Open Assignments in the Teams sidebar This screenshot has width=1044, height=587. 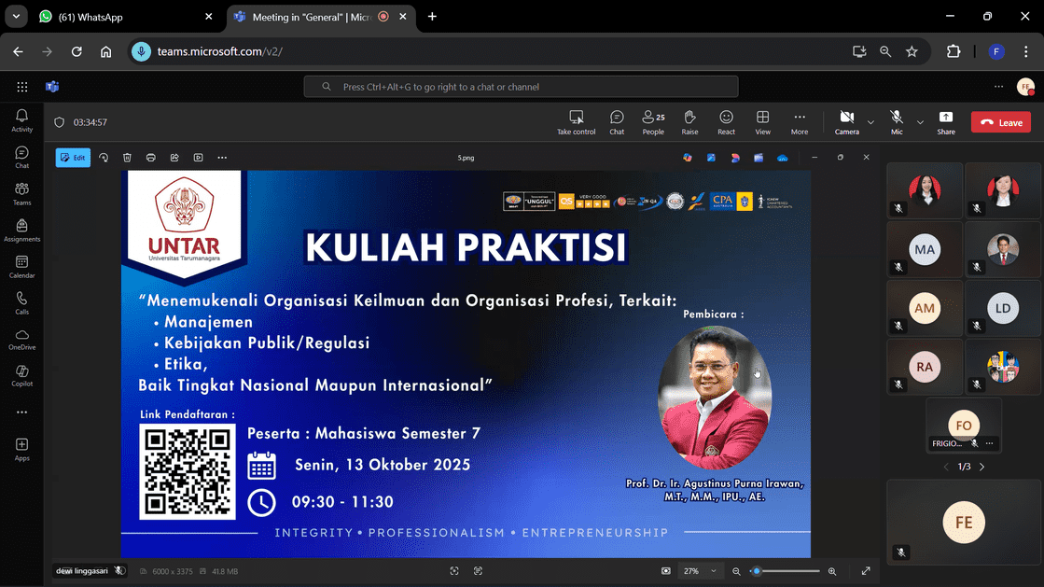tap(21, 231)
